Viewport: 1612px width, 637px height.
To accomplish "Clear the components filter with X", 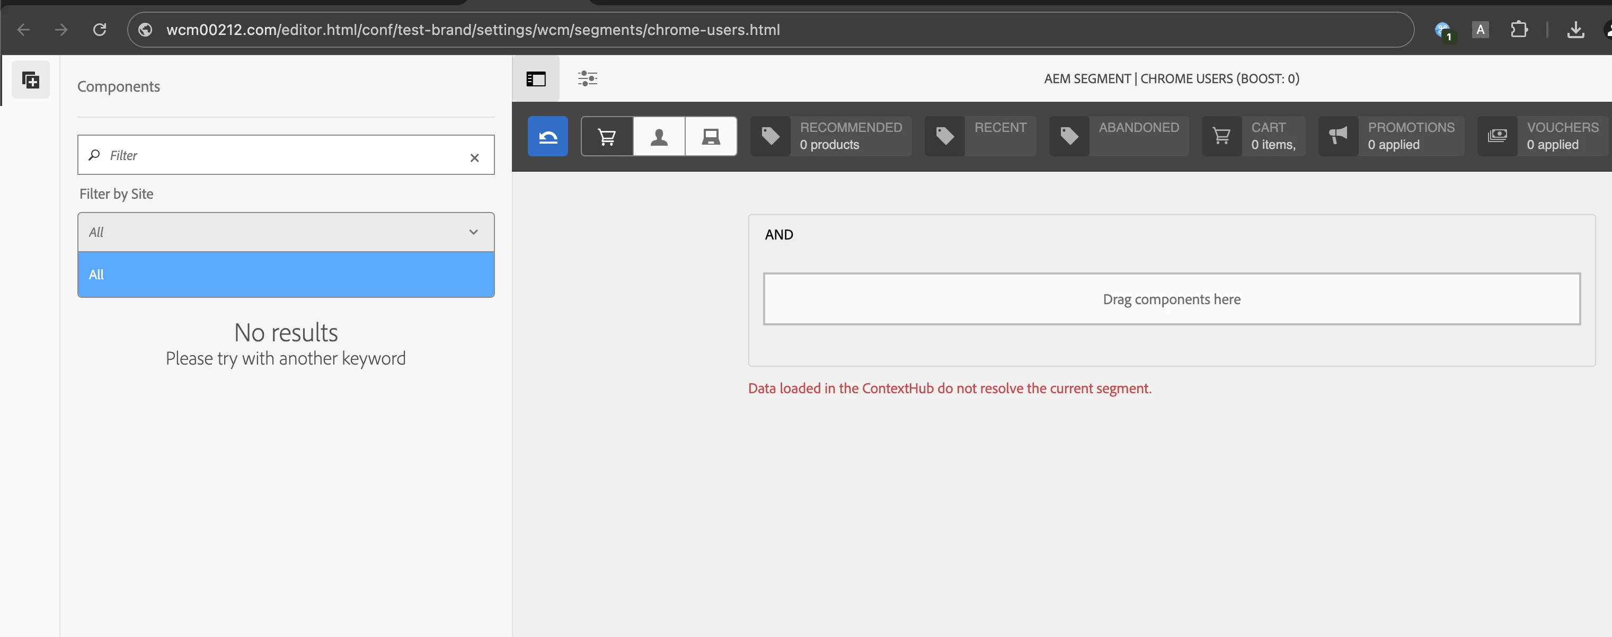I will coord(474,158).
